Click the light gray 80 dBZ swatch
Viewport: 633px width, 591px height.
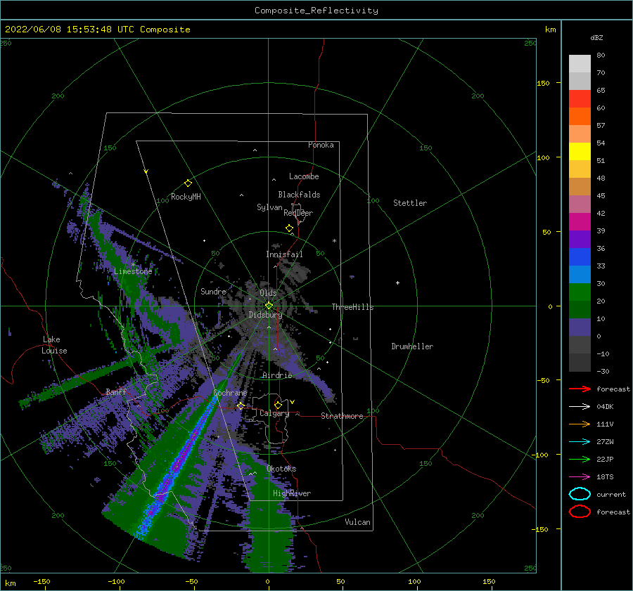pyautogui.click(x=580, y=63)
